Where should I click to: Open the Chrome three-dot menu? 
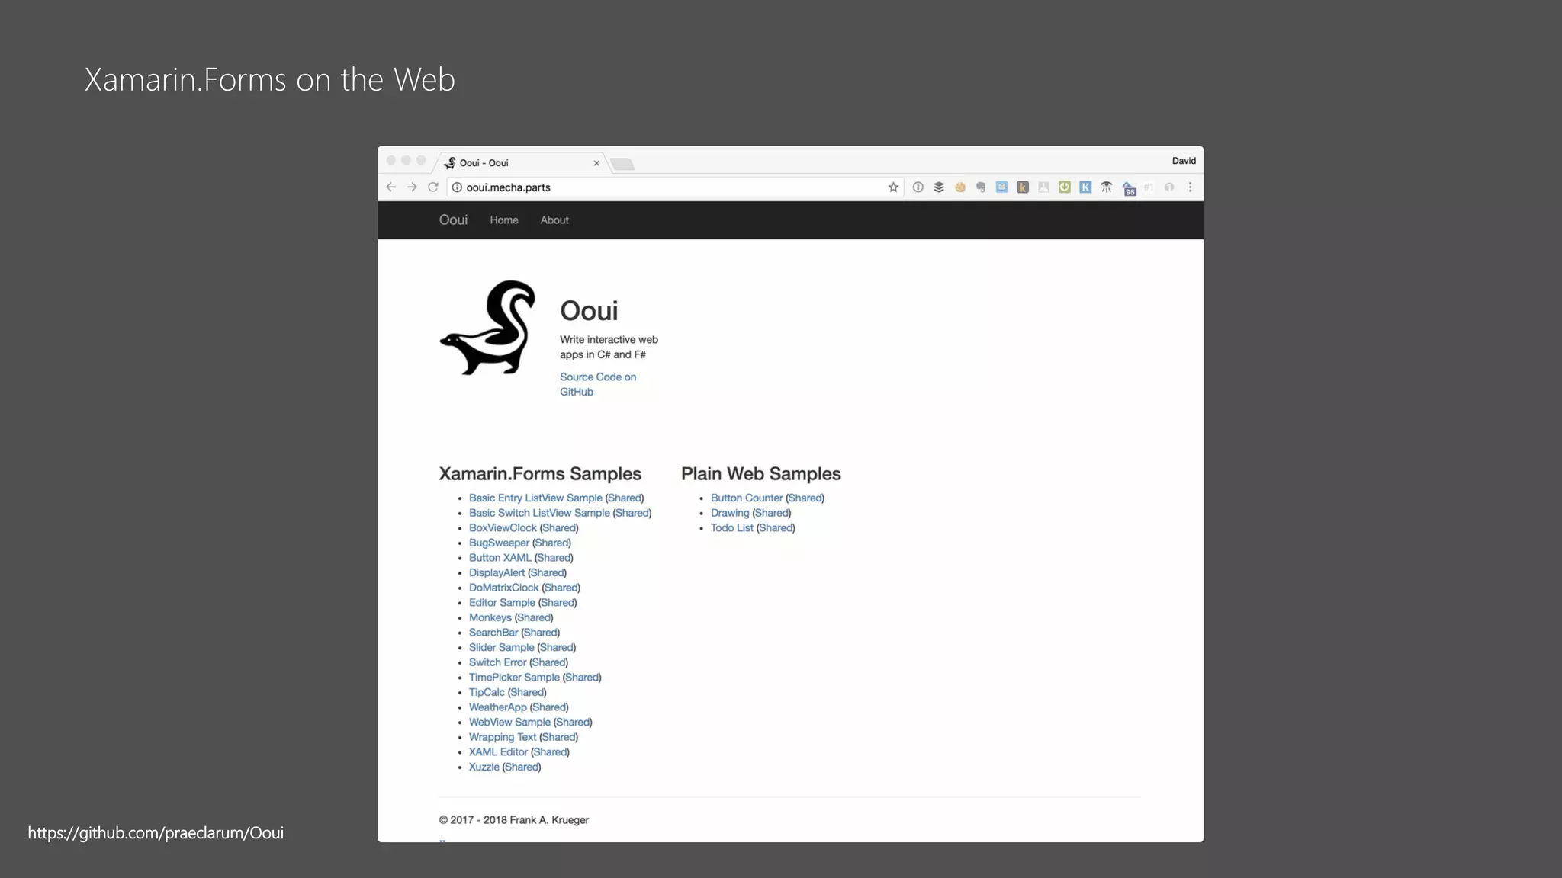point(1190,187)
